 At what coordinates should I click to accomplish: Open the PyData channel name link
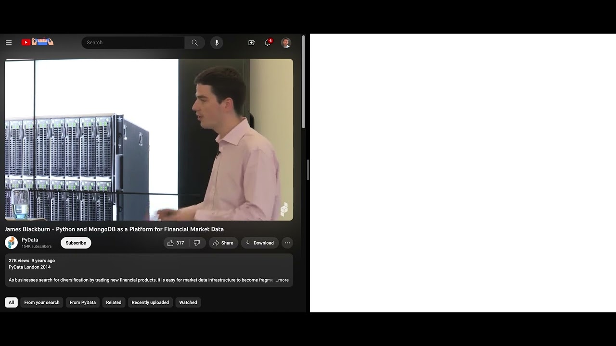(x=30, y=240)
